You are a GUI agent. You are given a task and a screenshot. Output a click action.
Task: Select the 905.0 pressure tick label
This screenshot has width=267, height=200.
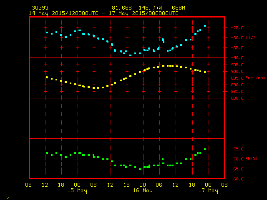click(x=237, y=65)
